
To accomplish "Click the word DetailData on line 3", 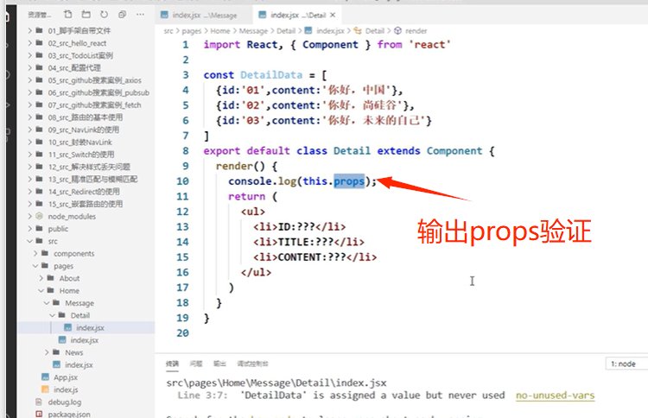I will [271, 75].
